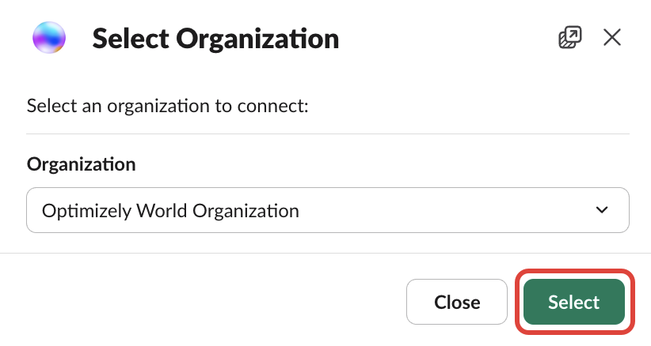Click the "Select an organization to connect:" text
Image resolution: width=651 pixels, height=346 pixels.
166,105
